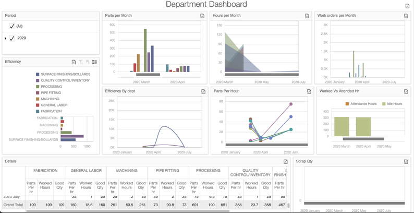
Task: Export the Efficiency panel
Action: point(74,62)
